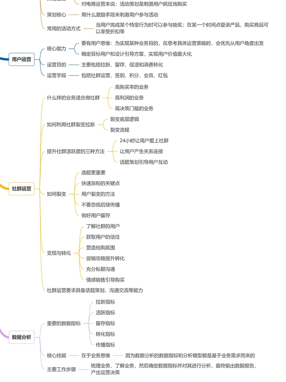Viewport: 286px width, 382px height.
Task: Click the 留存指标 leaf node
Action: pyautogui.click(x=105, y=323)
